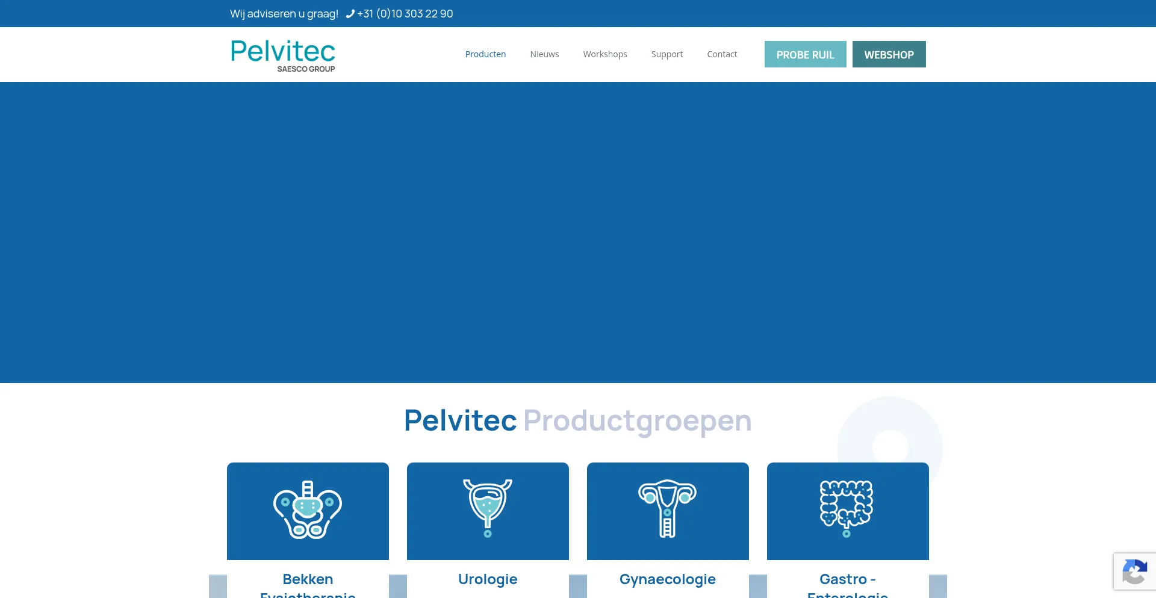
Task: Open the Producten menu
Action: [485, 54]
